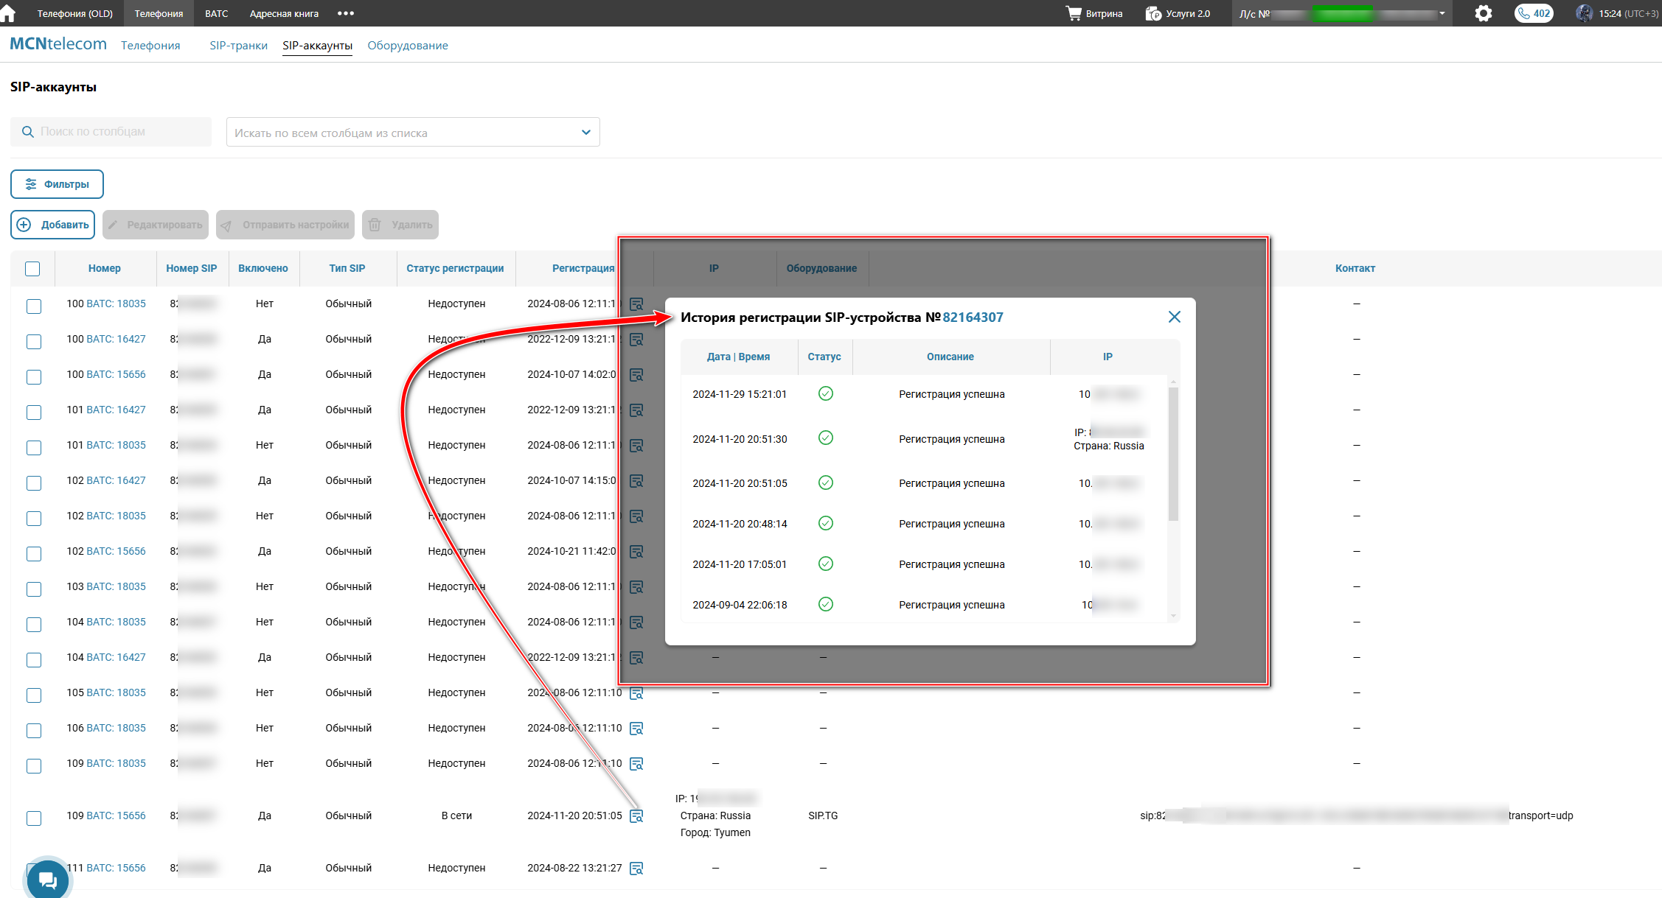
Task: Click the Добавить button
Action: (x=53, y=225)
